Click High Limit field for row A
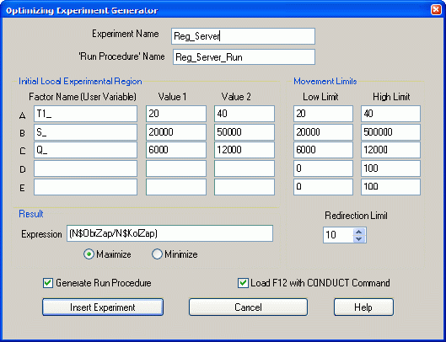Viewport: 446px width, 342px height. (x=391, y=114)
